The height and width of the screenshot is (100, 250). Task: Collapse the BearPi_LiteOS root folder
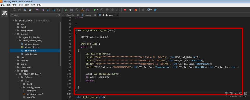click(x=13, y=20)
